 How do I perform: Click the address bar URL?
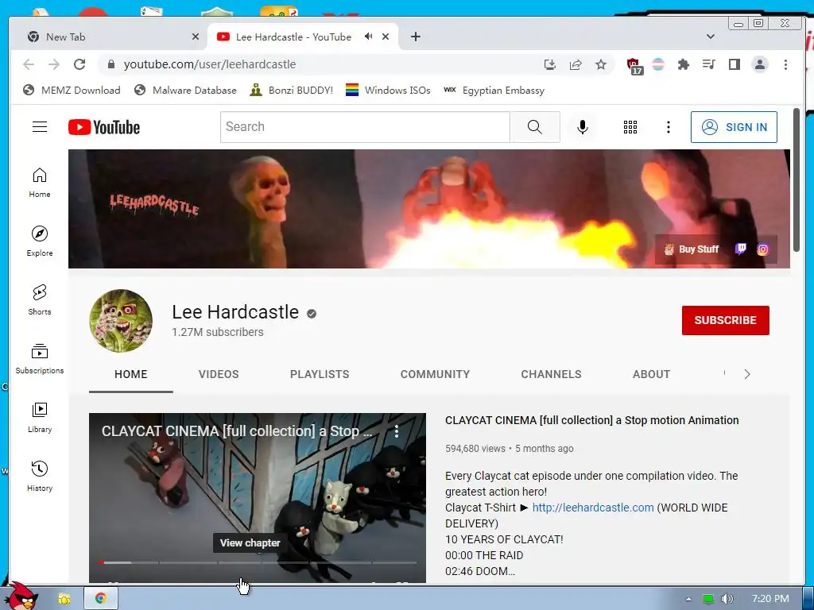tap(210, 64)
